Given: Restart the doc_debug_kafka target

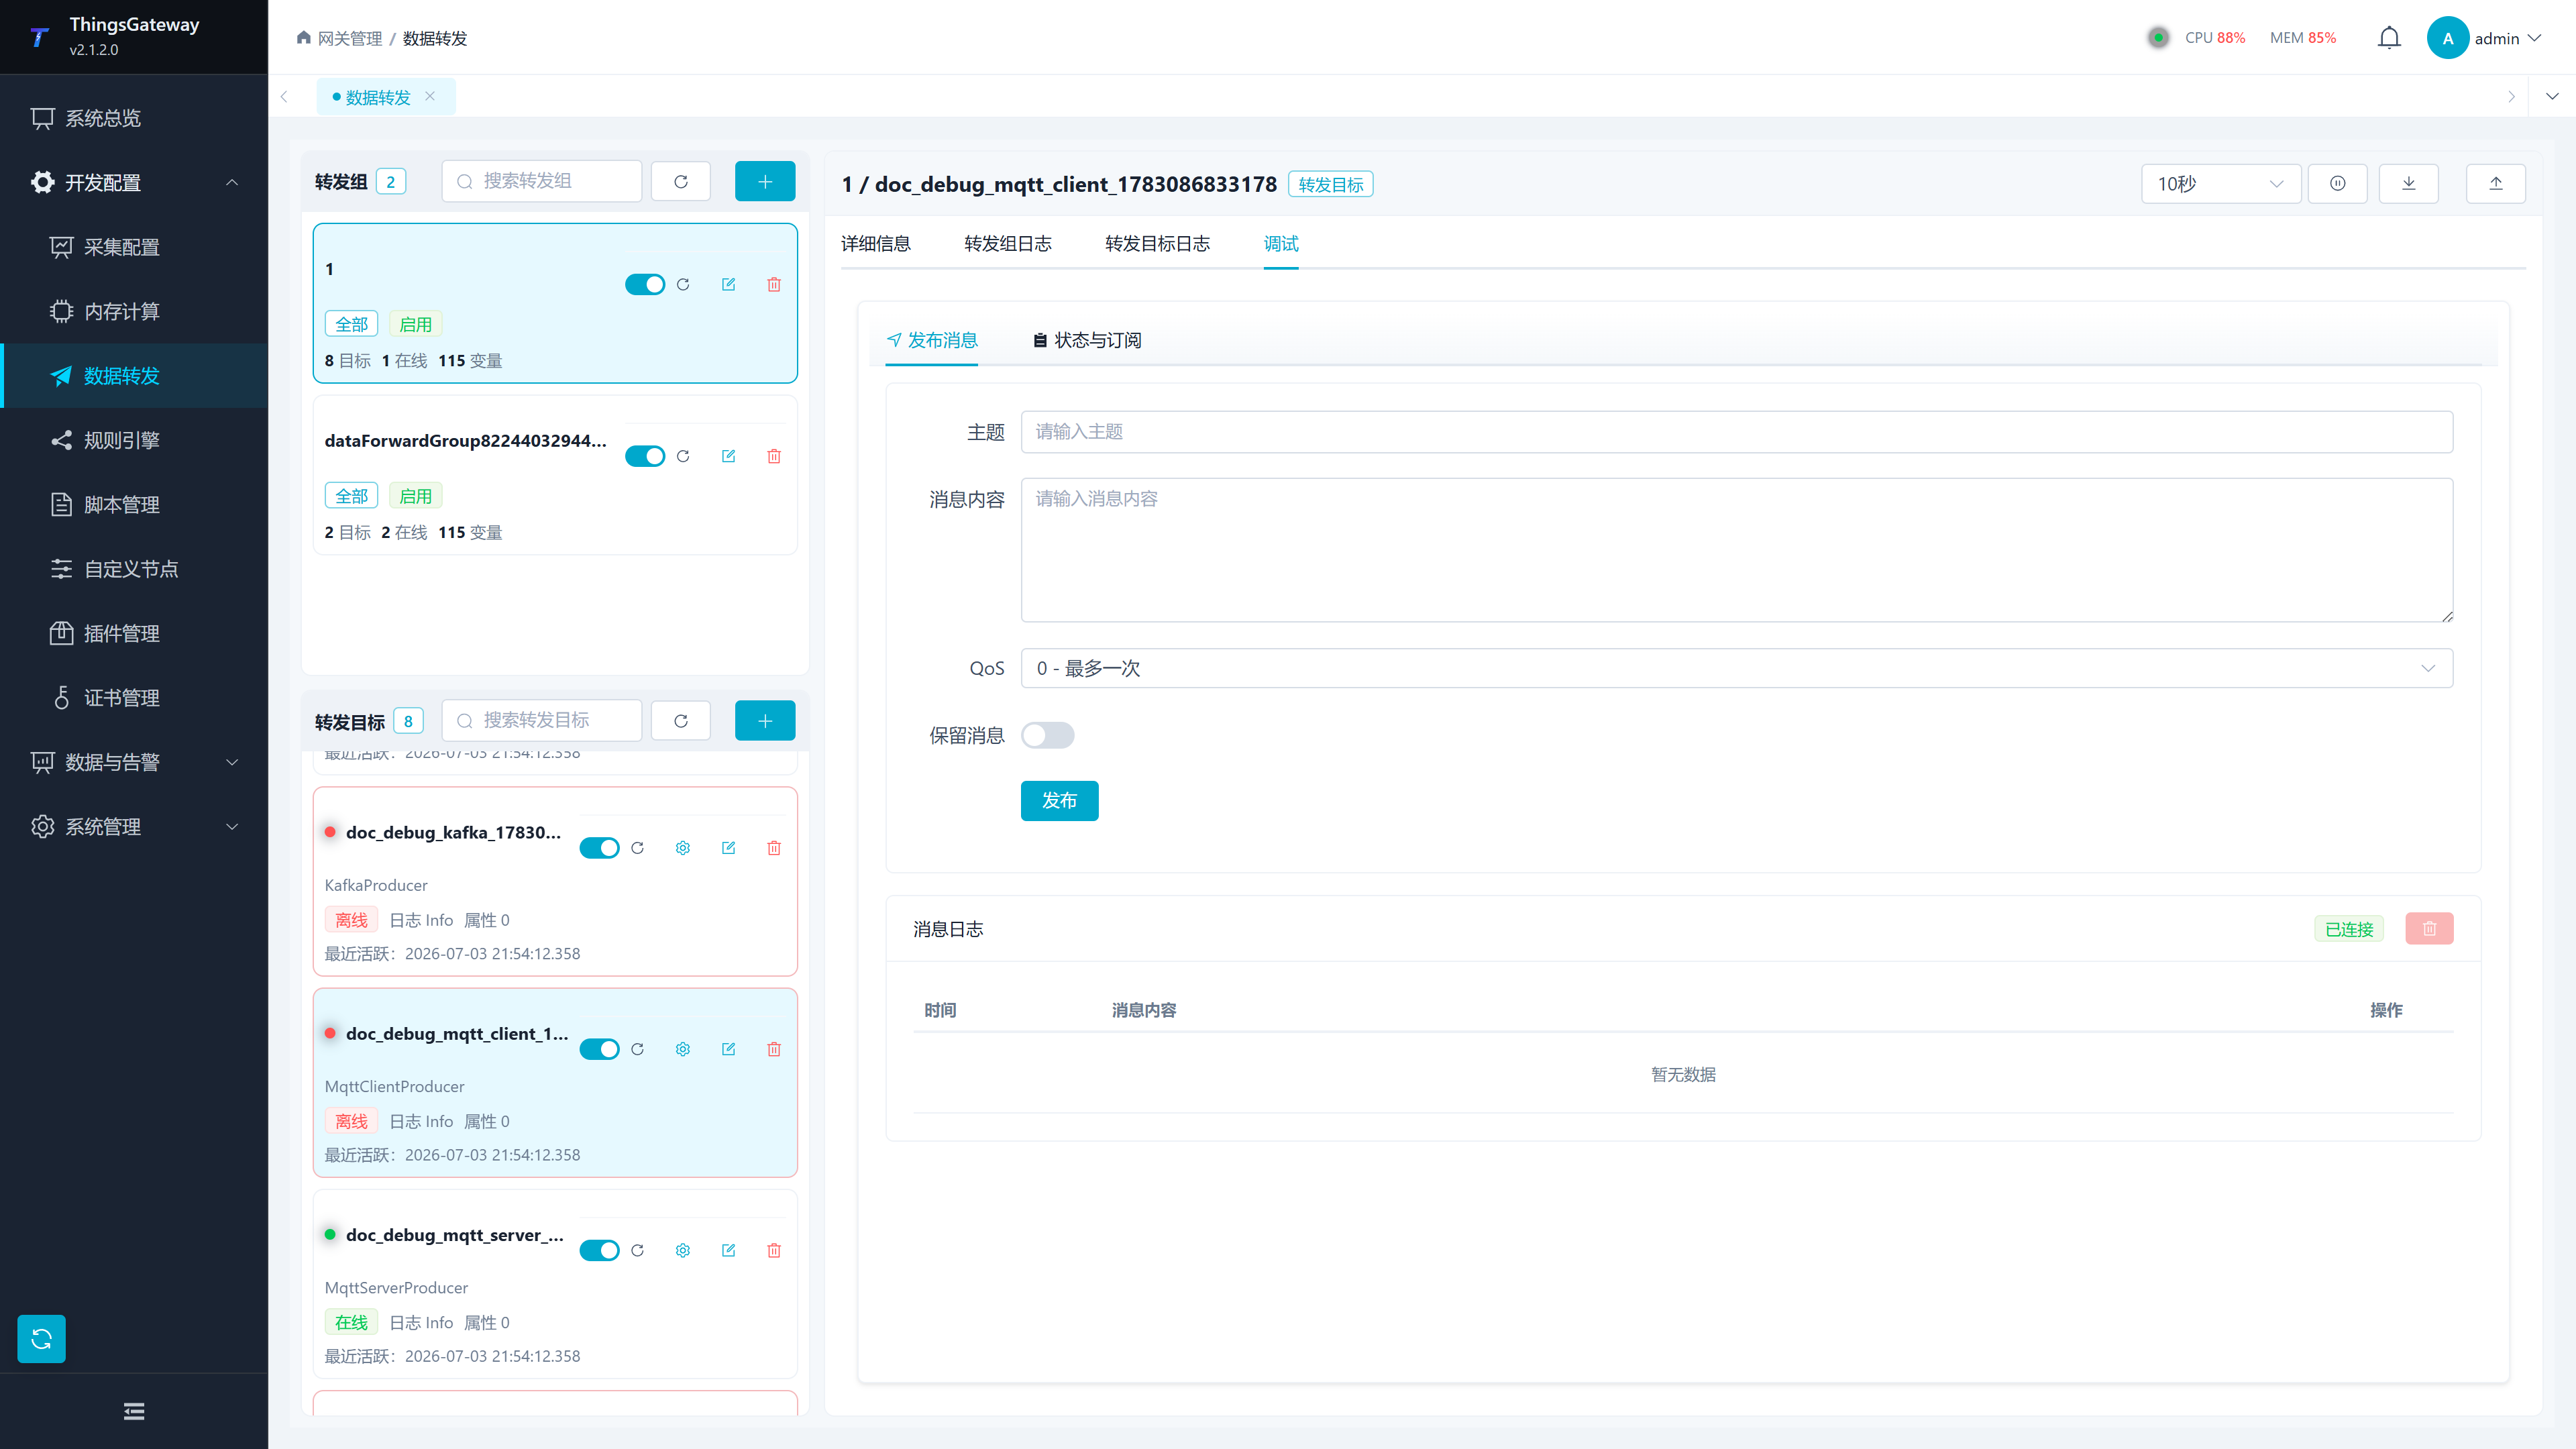Looking at the screenshot, I should tap(637, 848).
